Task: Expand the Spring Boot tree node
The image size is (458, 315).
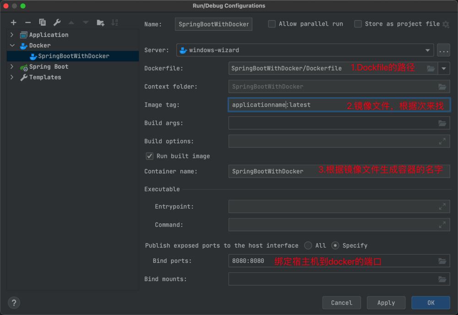Action: pos(12,66)
